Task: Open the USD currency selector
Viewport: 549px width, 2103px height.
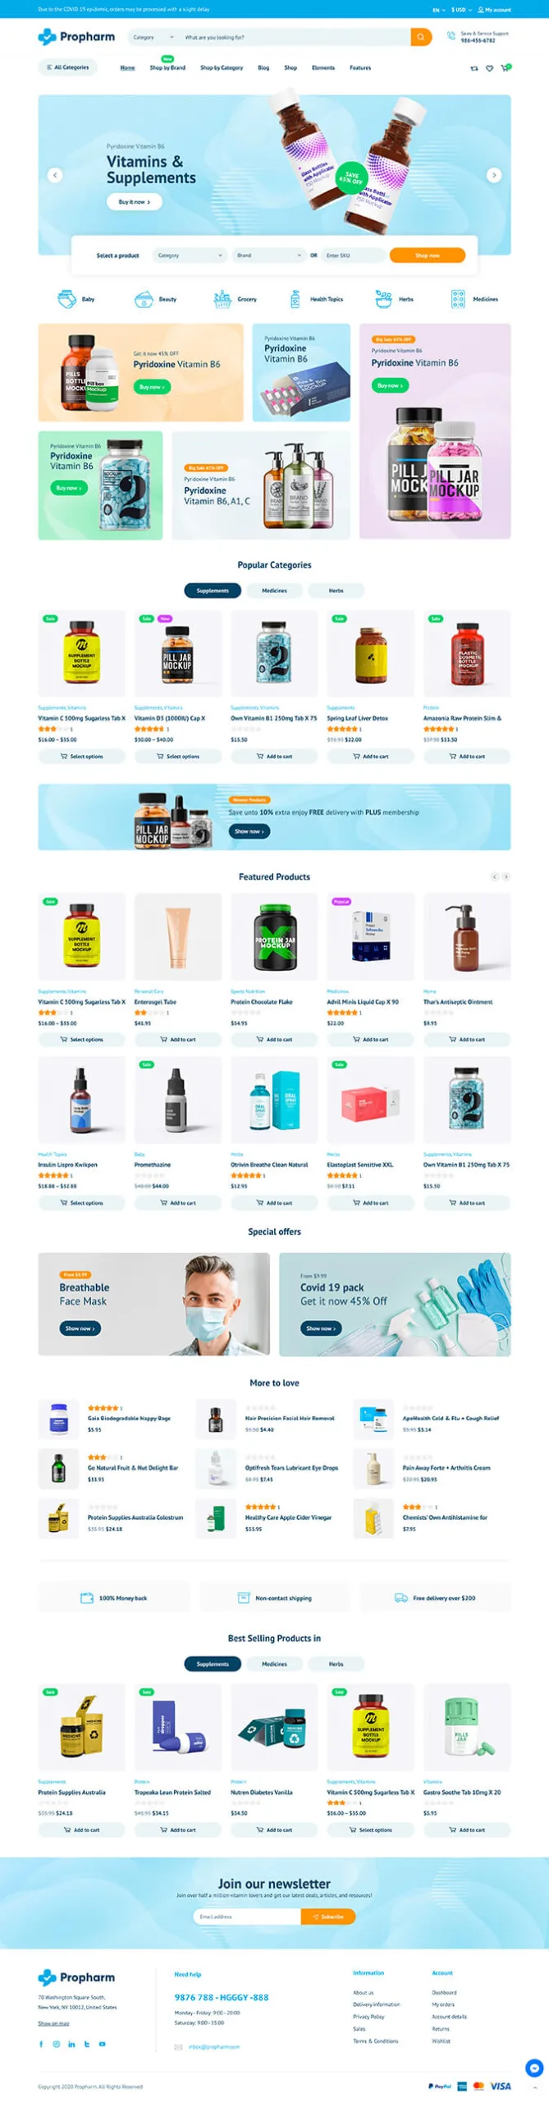Action: (460, 10)
